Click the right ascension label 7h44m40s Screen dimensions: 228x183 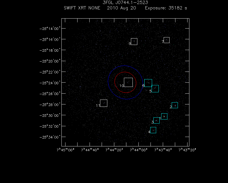90,150
